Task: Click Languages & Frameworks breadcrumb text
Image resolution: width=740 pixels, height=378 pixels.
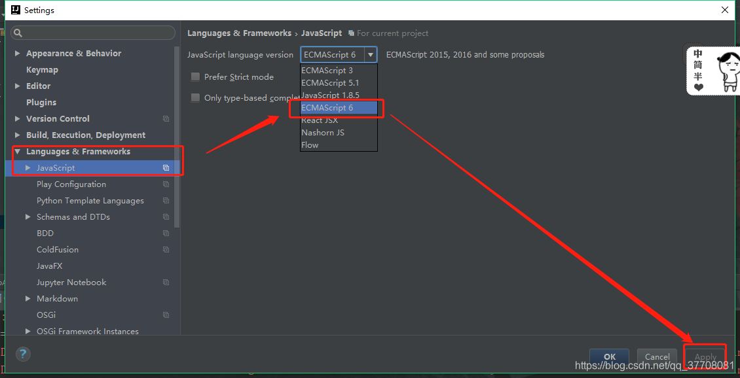Action: (239, 33)
